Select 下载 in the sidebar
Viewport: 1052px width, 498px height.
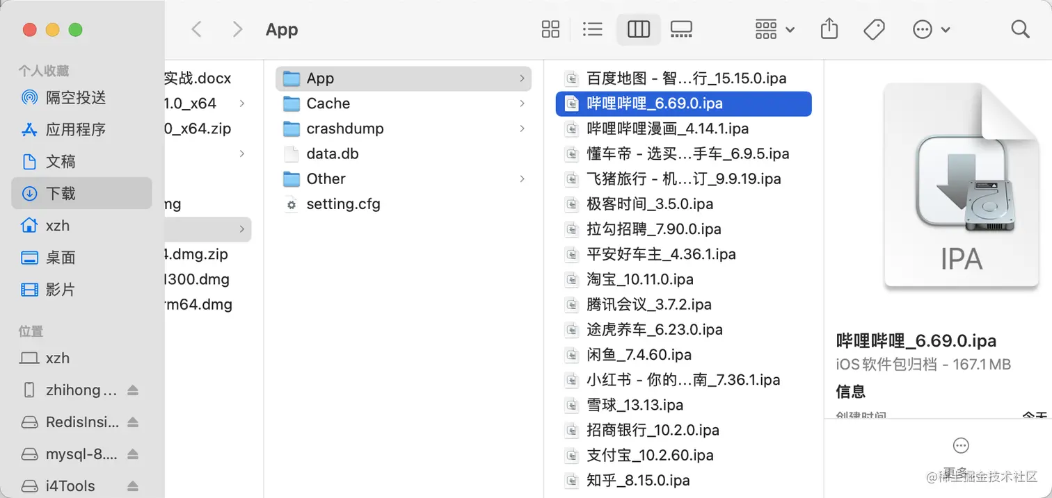pyautogui.click(x=81, y=193)
